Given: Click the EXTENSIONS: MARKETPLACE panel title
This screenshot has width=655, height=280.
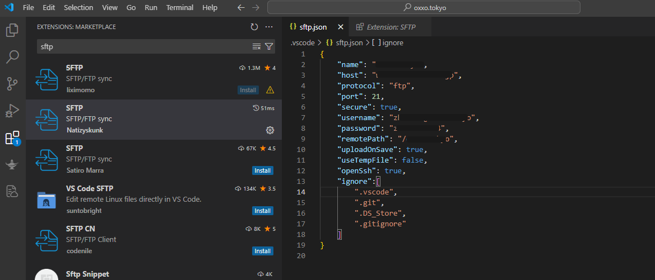Looking at the screenshot, I should (x=76, y=27).
